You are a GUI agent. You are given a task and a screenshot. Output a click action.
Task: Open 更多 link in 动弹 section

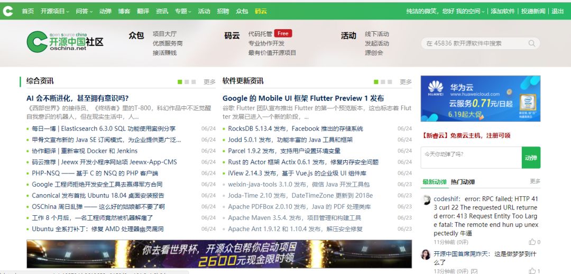(x=535, y=181)
